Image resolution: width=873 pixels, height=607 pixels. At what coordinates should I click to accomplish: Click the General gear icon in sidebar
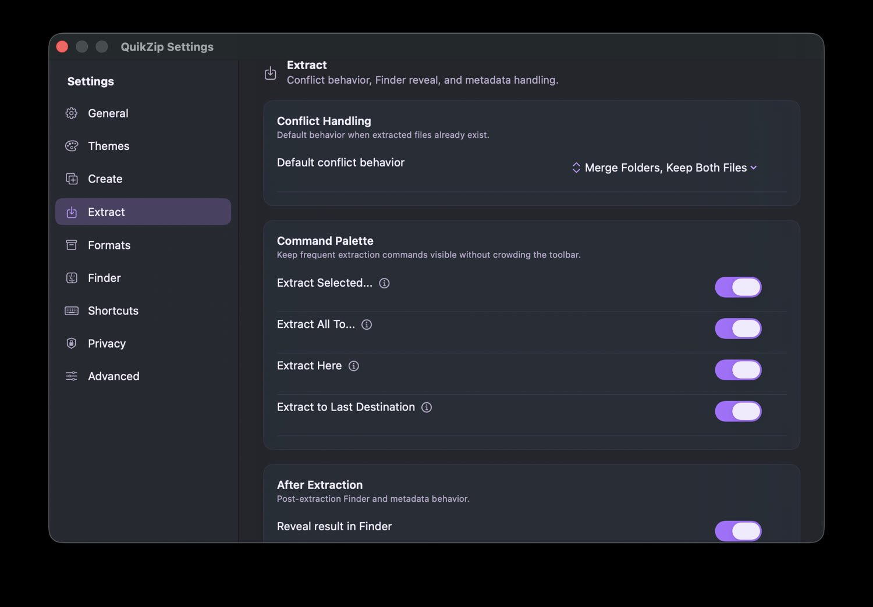click(72, 113)
